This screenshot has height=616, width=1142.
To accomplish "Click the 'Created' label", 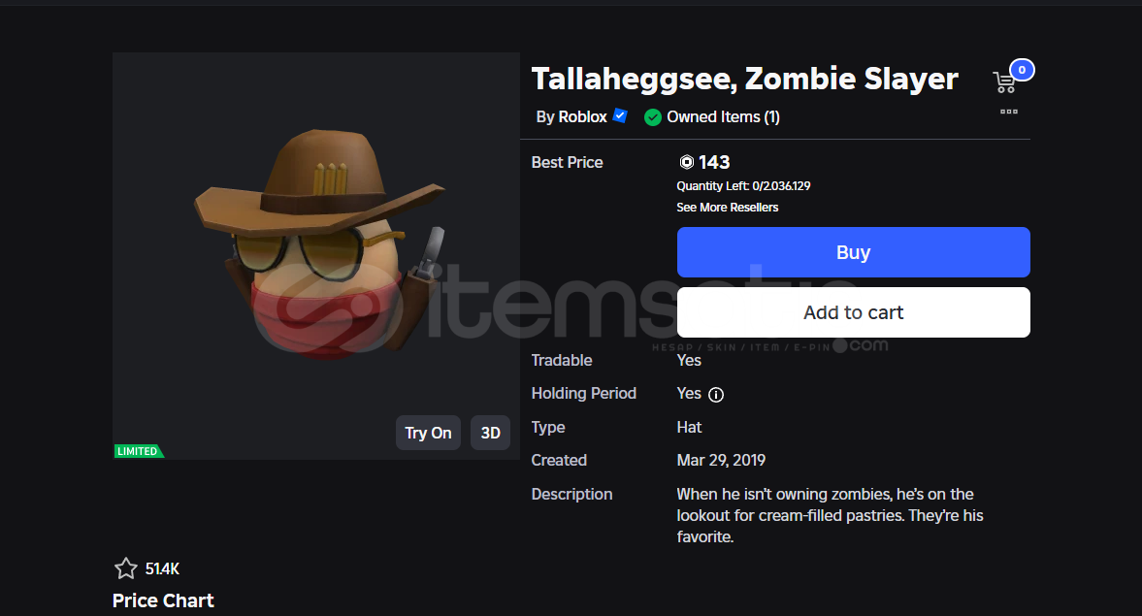I will pos(559,460).
